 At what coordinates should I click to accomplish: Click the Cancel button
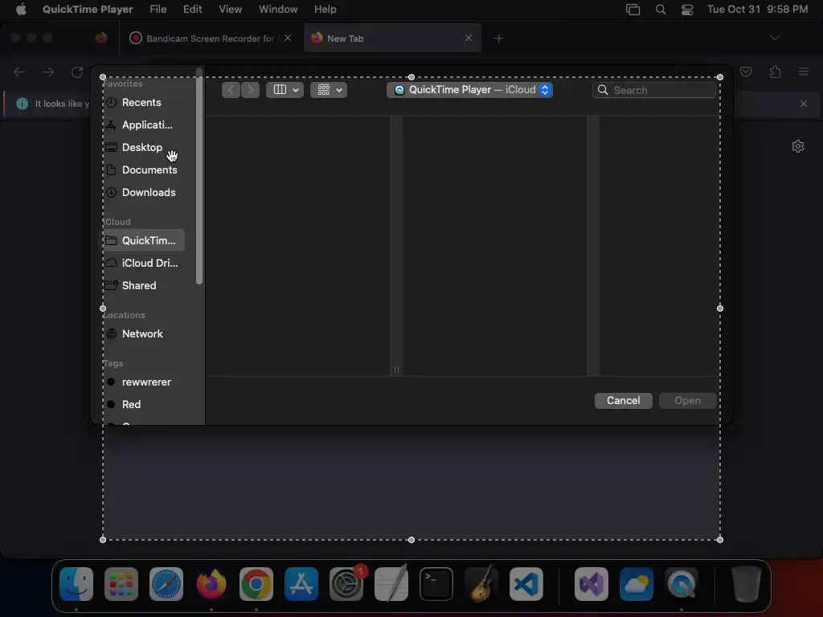coord(623,400)
